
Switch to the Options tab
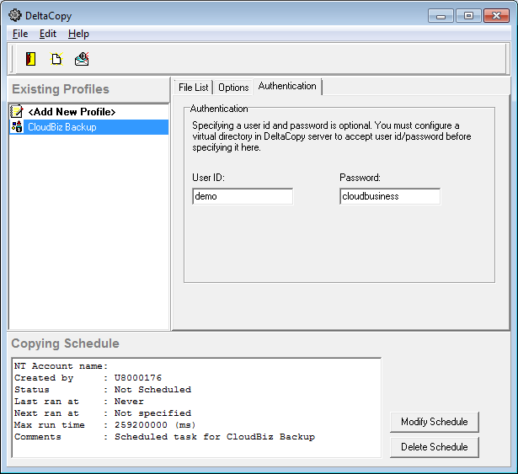(x=233, y=88)
